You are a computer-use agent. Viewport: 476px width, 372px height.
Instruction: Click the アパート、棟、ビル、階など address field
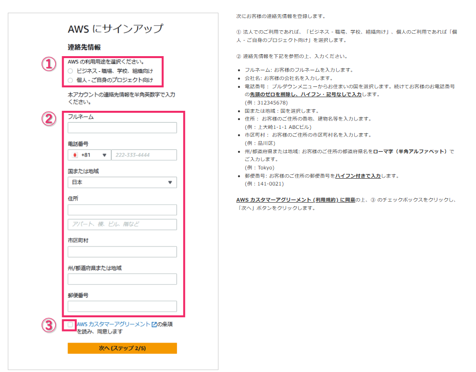(x=122, y=225)
